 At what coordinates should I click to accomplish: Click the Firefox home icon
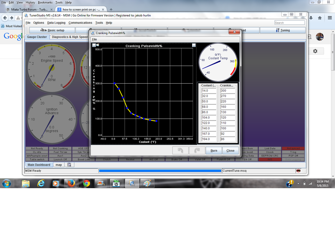coord(320,18)
